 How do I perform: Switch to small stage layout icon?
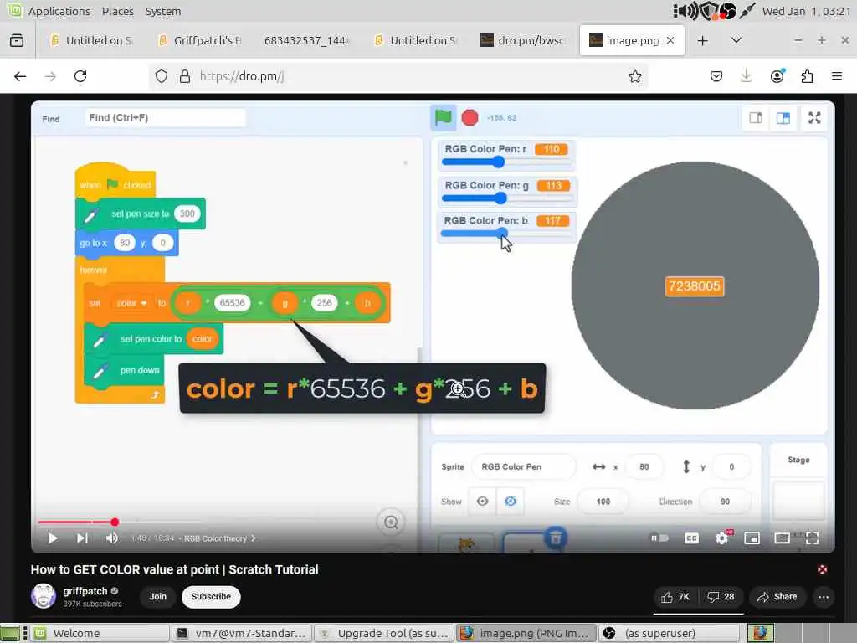[x=756, y=118]
